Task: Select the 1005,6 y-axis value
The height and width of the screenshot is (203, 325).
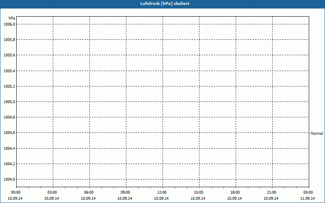Action: [x=9, y=55]
